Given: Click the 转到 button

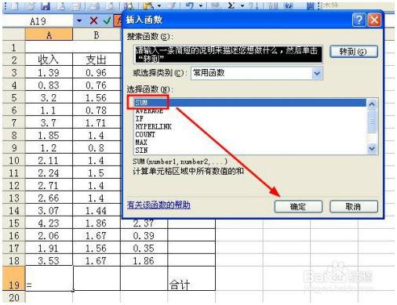Looking at the screenshot, I should coord(353,52).
